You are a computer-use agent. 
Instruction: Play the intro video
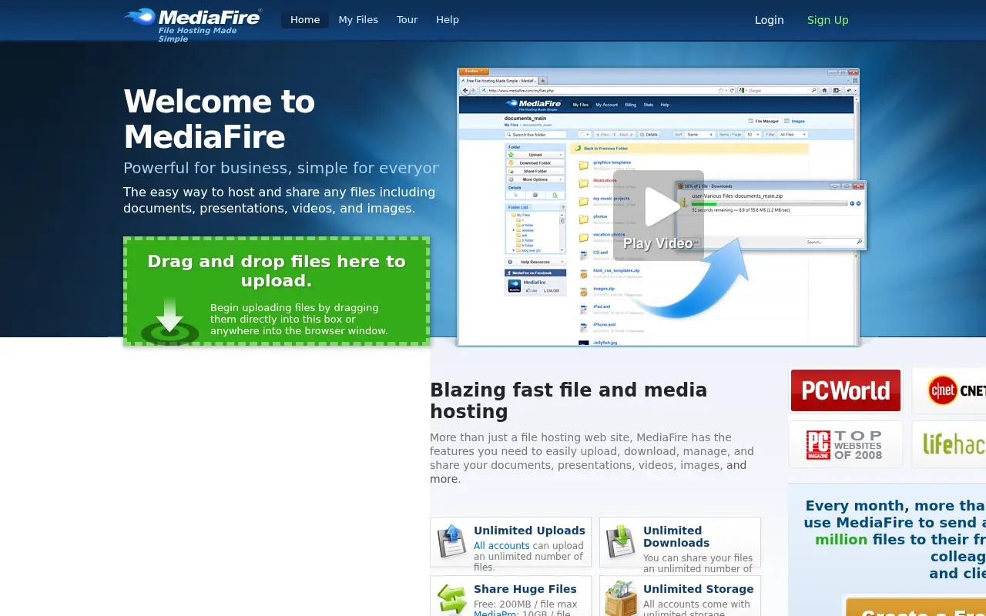(659, 216)
